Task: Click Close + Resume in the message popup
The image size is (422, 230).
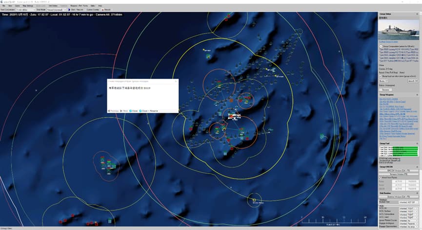Action: [149, 111]
